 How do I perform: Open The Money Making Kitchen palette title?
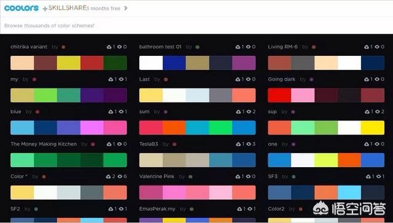pos(44,144)
